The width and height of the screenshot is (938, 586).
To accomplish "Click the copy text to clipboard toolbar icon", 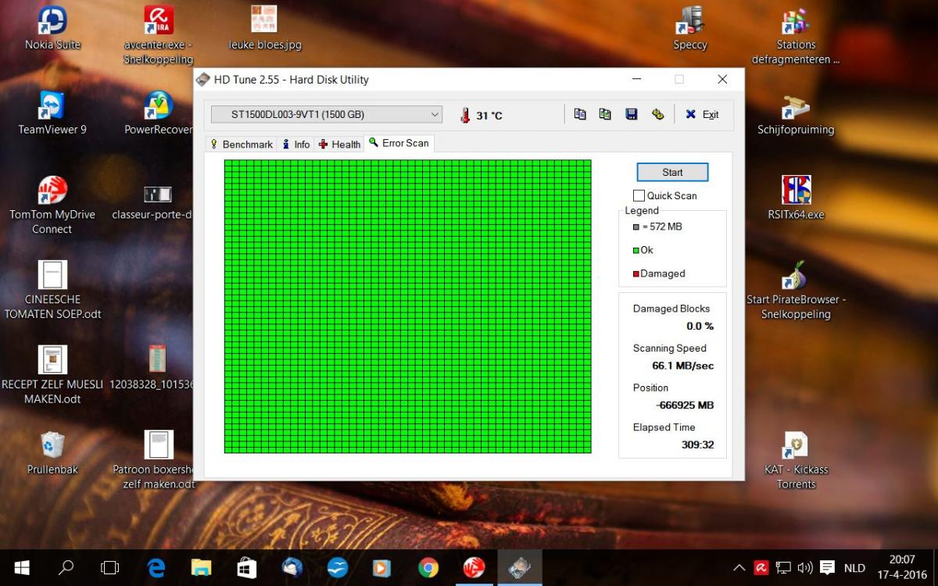I will pyautogui.click(x=580, y=114).
